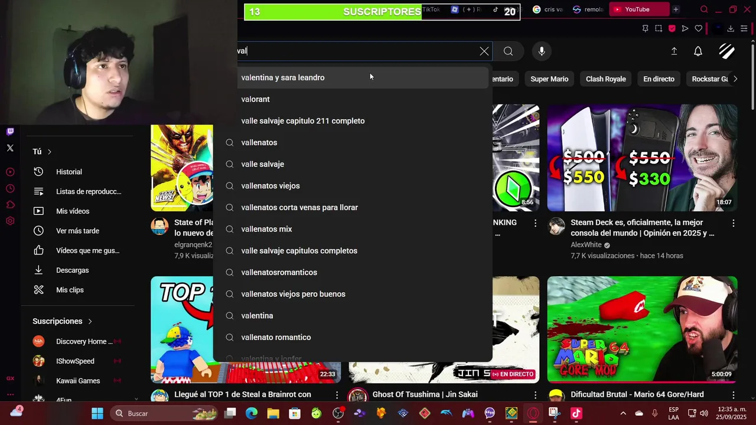Open the account avatar menu

(x=726, y=51)
